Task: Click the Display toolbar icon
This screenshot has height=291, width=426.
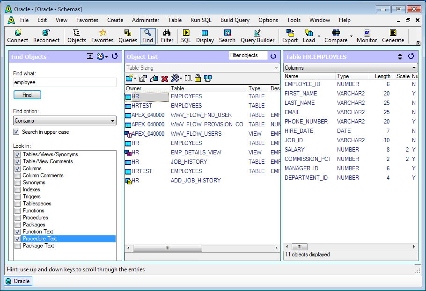Action: (205, 36)
